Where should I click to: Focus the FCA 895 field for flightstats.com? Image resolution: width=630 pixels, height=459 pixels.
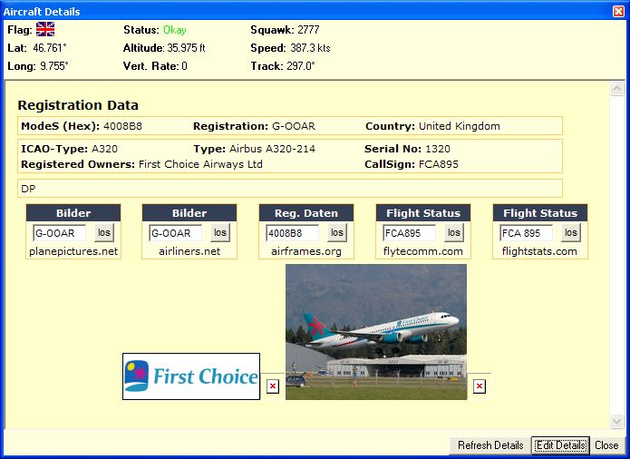[527, 233]
